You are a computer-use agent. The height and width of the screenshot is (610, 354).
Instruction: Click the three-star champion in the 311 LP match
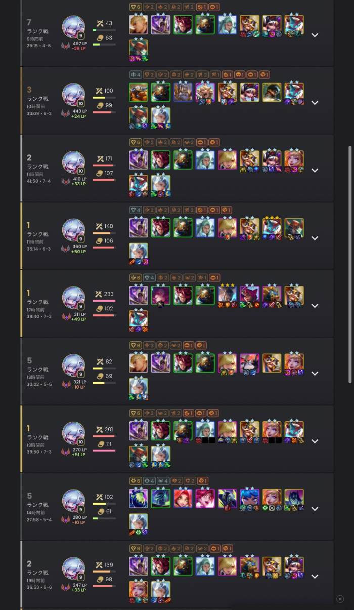point(228,296)
